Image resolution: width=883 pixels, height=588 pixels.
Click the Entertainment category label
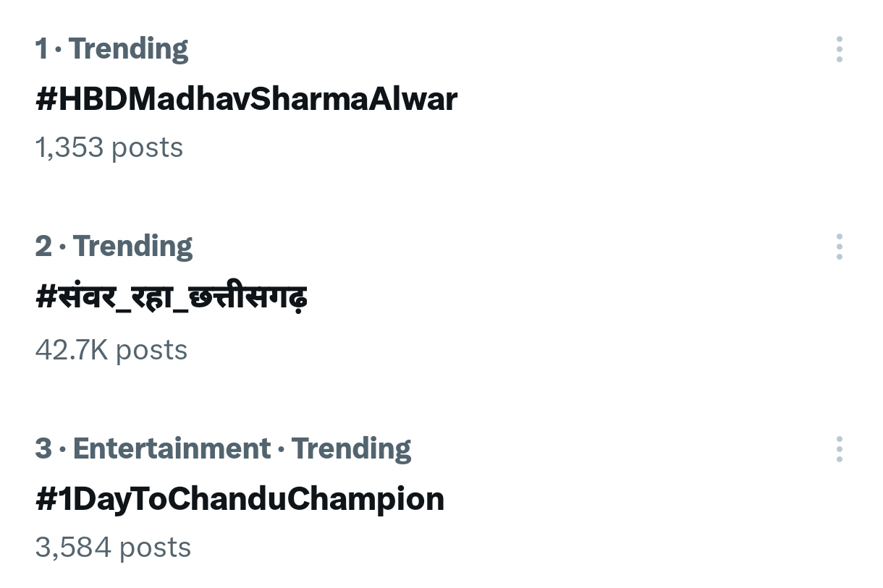click(172, 448)
